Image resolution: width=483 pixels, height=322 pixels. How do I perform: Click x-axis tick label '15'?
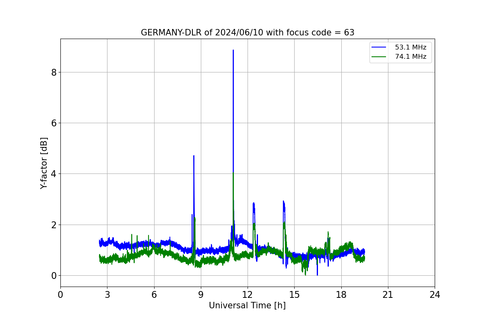tap(294, 295)
